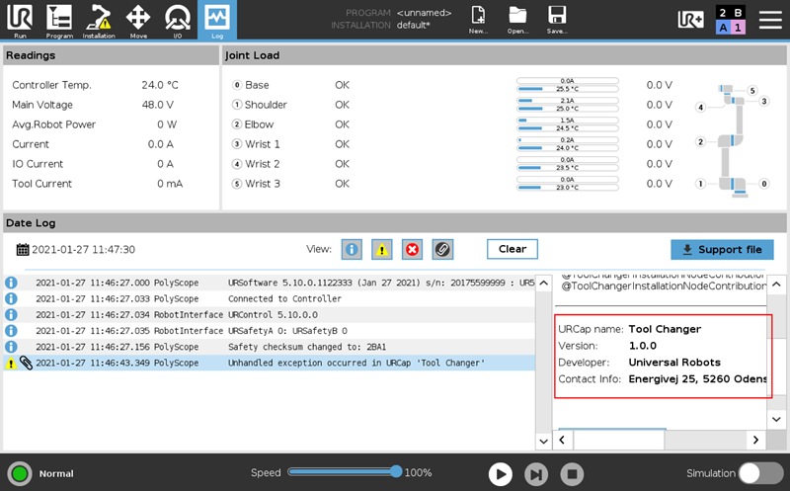
Task: Open the Run tab icon
Action: tap(20, 19)
